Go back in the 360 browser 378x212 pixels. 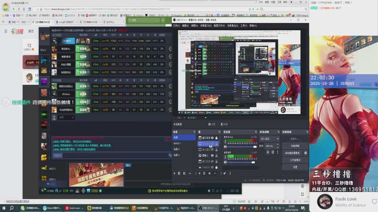[x=14, y=9]
